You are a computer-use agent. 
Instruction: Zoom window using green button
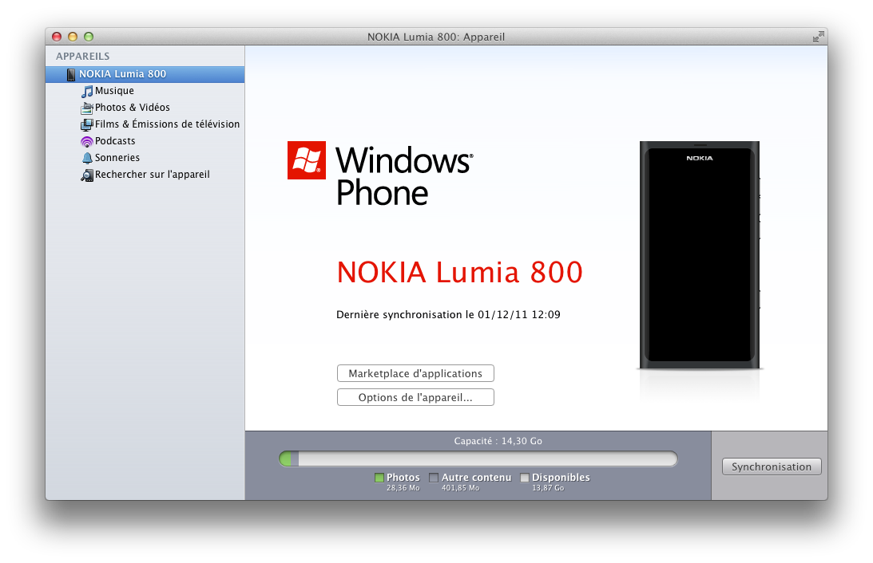coord(89,37)
